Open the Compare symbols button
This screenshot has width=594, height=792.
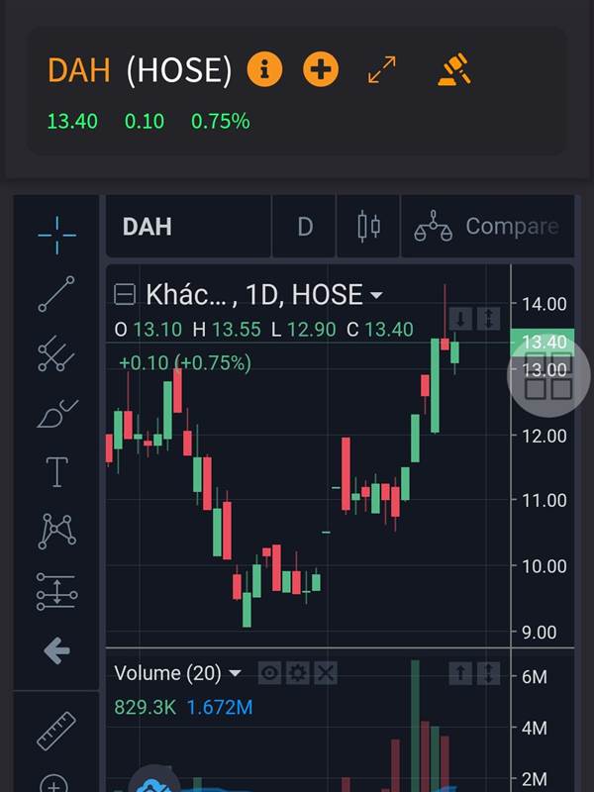click(487, 227)
